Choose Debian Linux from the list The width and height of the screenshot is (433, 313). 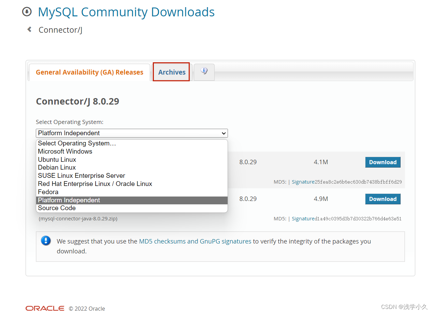coord(132,168)
